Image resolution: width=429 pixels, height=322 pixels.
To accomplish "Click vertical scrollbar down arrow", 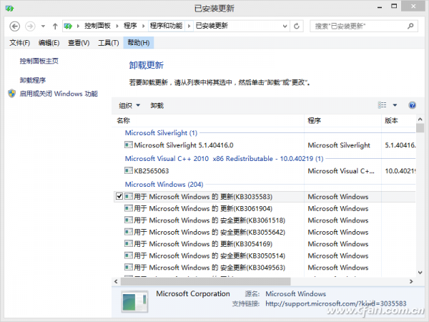I will pos(420,273).
